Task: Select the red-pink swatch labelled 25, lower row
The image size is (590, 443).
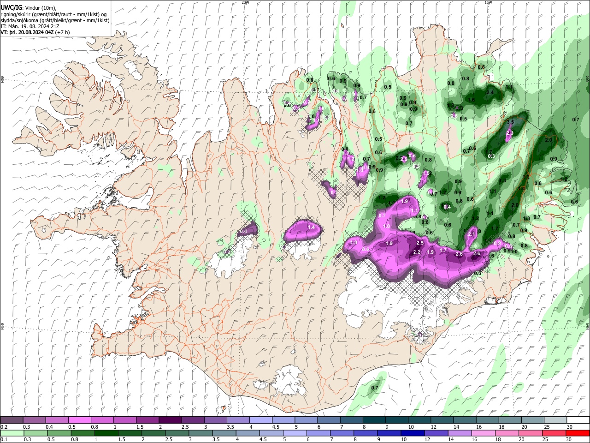Action: pyautogui.click(x=553, y=433)
